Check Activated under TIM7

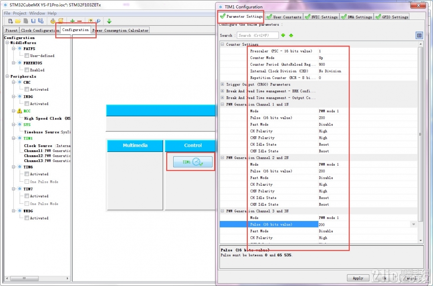pos(27,196)
